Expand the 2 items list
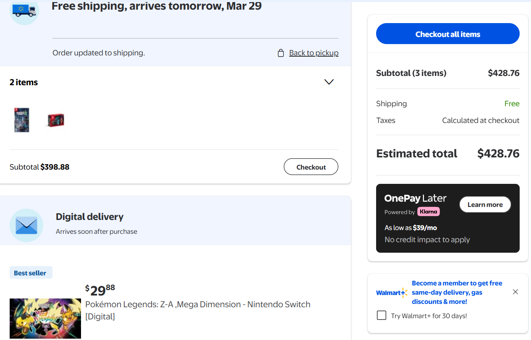The image size is (531, 340). (x=329, y=82)
